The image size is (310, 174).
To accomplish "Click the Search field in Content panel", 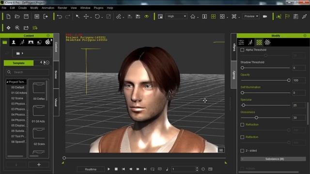I will (x=28, y=72).
